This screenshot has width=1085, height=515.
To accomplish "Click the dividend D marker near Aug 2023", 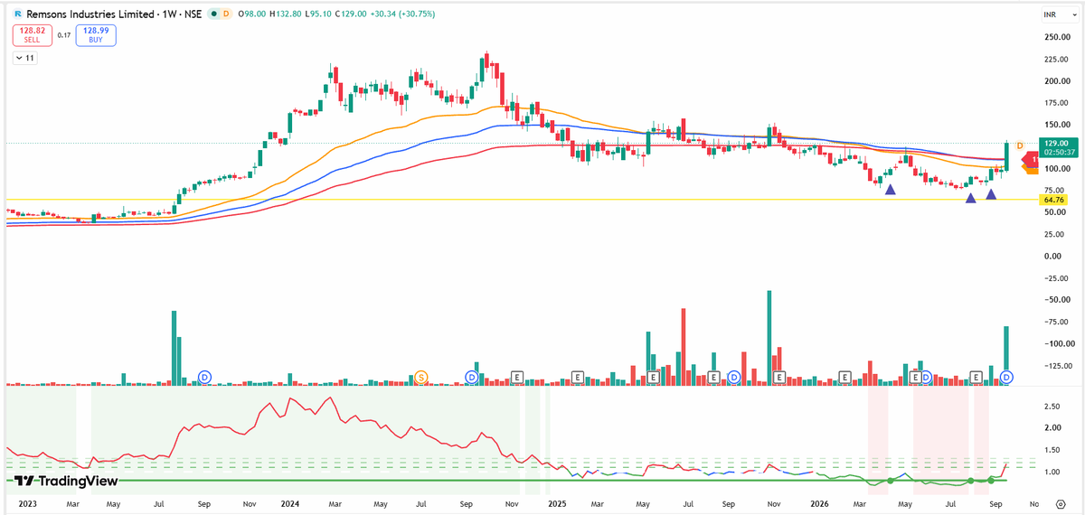I will (x=205, y=376).
